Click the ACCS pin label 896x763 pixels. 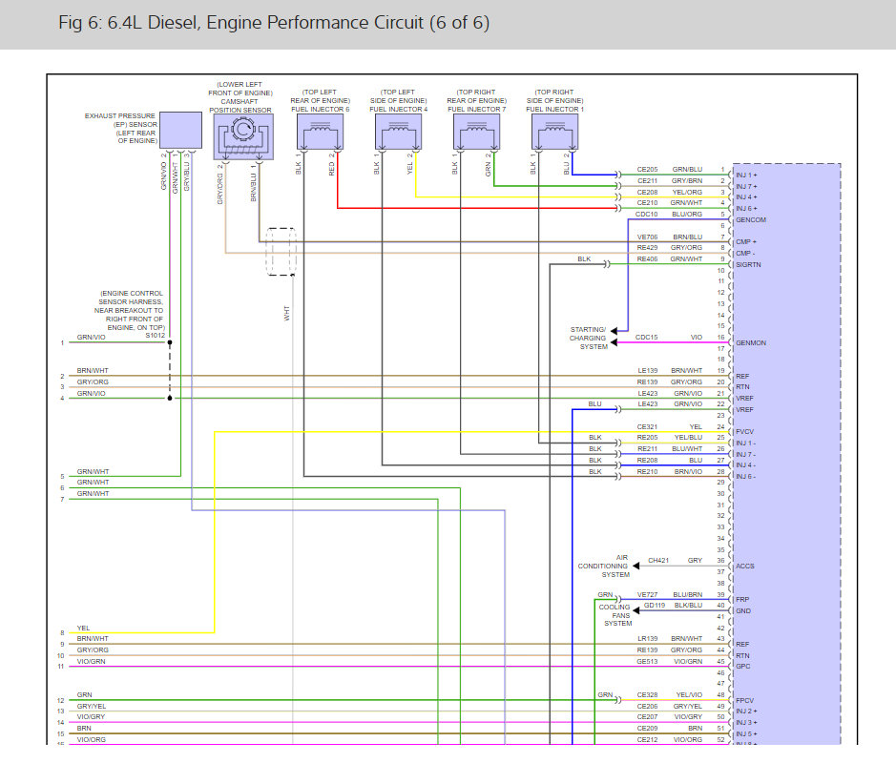pyautogui.click(x=744, y=566)
